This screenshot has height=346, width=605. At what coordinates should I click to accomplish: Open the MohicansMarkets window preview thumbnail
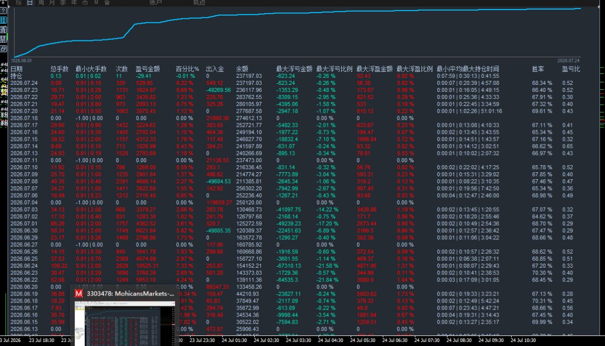(125, 324)
